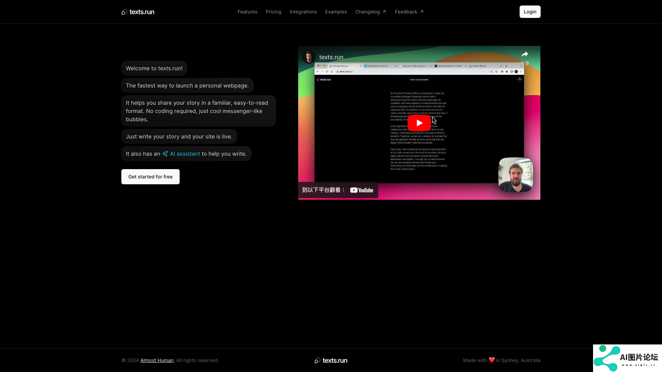Go to the Pricing page
Image resolution: width=662 pixels, height=372 pixels.
pos(273,12)
